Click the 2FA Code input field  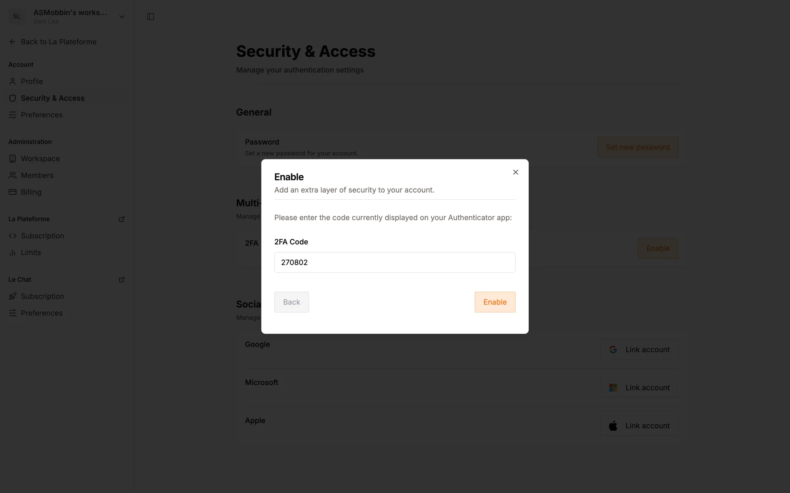click(x=395, y=263)
